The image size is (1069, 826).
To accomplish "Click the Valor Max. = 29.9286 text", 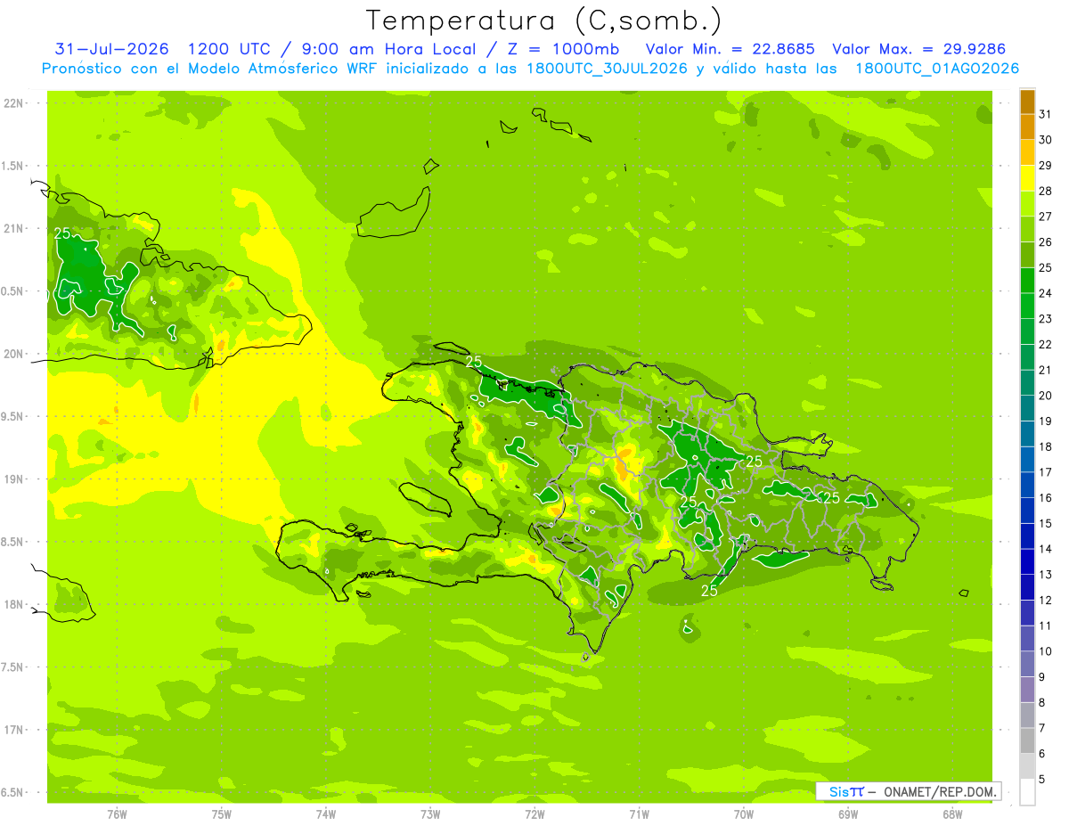I will pyautogui.click(x=919, y=49).
